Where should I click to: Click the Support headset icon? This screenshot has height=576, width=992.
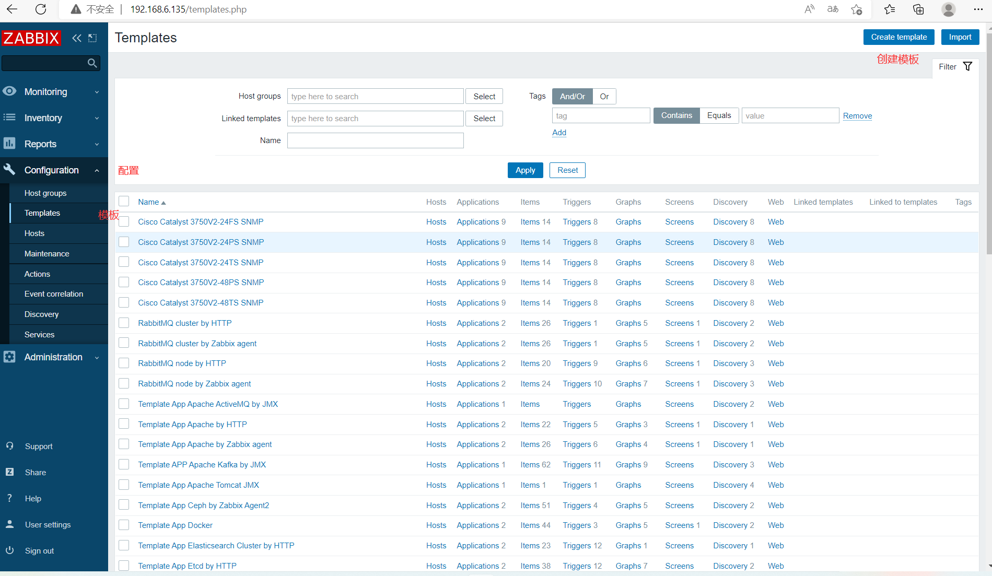pyautogui.click(x=9, y=446)
